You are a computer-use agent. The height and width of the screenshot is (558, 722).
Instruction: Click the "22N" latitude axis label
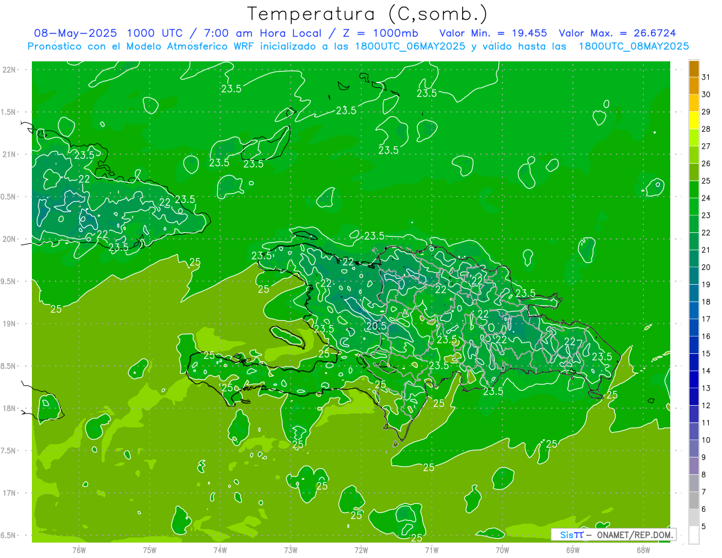tap(8, 70)
